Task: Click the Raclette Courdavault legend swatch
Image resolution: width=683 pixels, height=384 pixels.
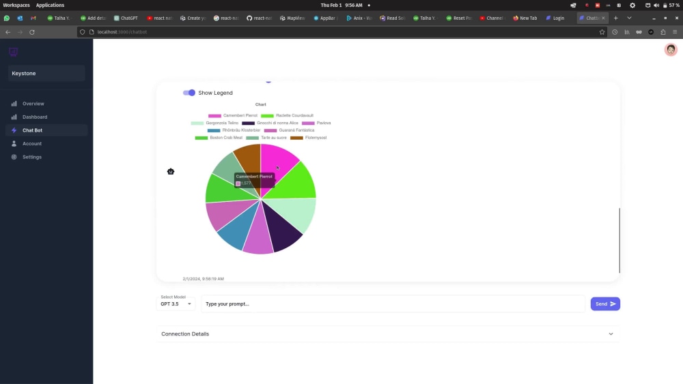Action: click(x=267, y=116)
